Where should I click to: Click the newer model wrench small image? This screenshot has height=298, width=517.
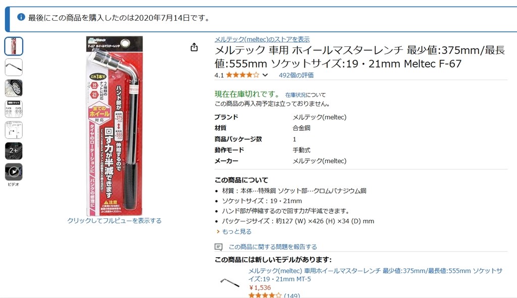pyautogui.click(x=230, y=282)
